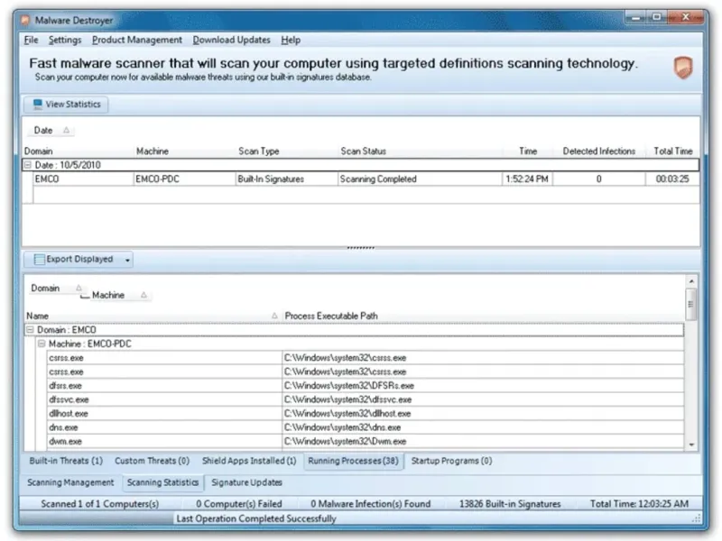
Task: Select the Running Processes (38) tab
Action: point(353,461)
